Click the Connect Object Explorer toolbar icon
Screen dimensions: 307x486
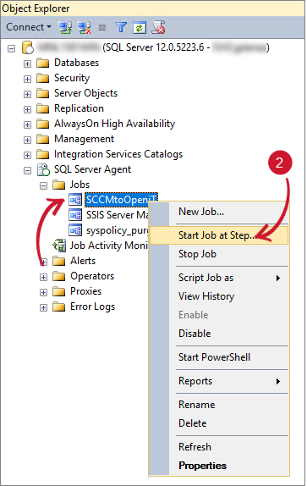pos(65,28)
